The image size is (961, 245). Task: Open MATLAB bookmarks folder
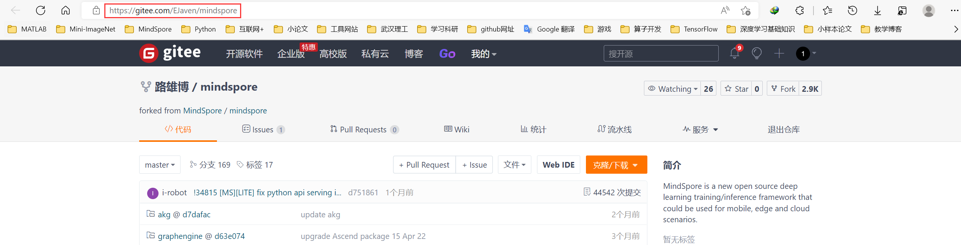tap(27, 29)
